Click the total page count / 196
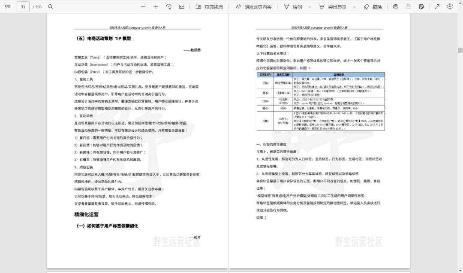This screenshot has width=463, height=273. point(37,7)
